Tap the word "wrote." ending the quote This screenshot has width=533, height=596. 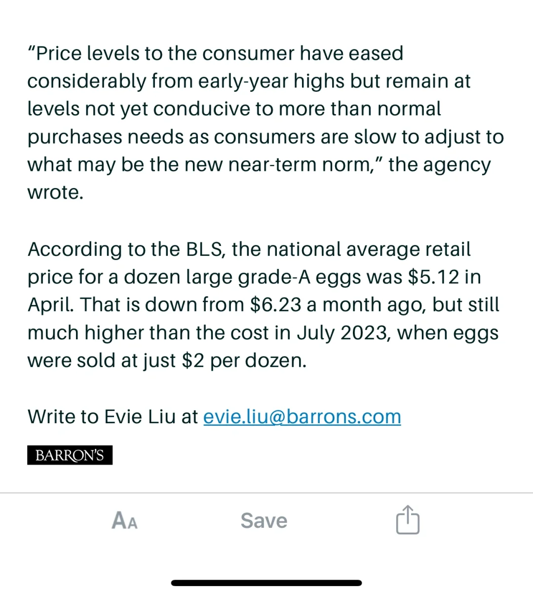tap(56, 193)
